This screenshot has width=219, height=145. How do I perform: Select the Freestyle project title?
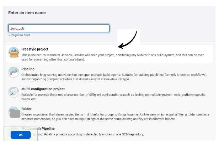(35, 49)
